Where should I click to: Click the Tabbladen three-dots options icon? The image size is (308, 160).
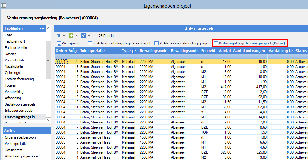(42, 28)
